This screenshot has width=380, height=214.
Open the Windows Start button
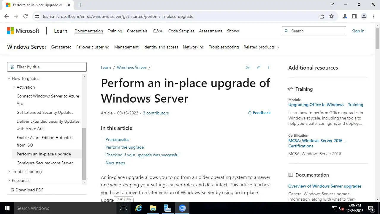click(7, 208)
